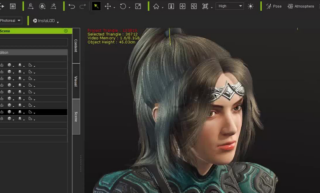This screenshot has width=320, height=193.
Task: Click the character transfer icon with bust
Action: (31, 6)
